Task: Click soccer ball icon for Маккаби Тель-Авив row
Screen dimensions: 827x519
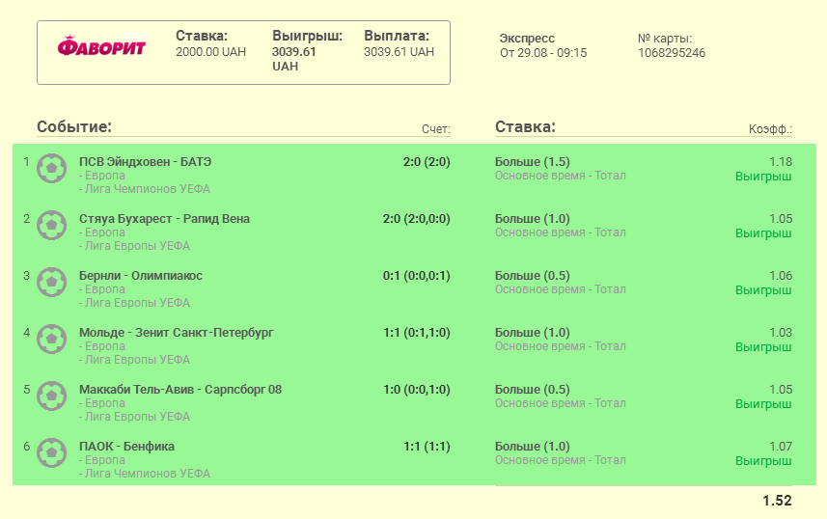Action: point(52,396)
